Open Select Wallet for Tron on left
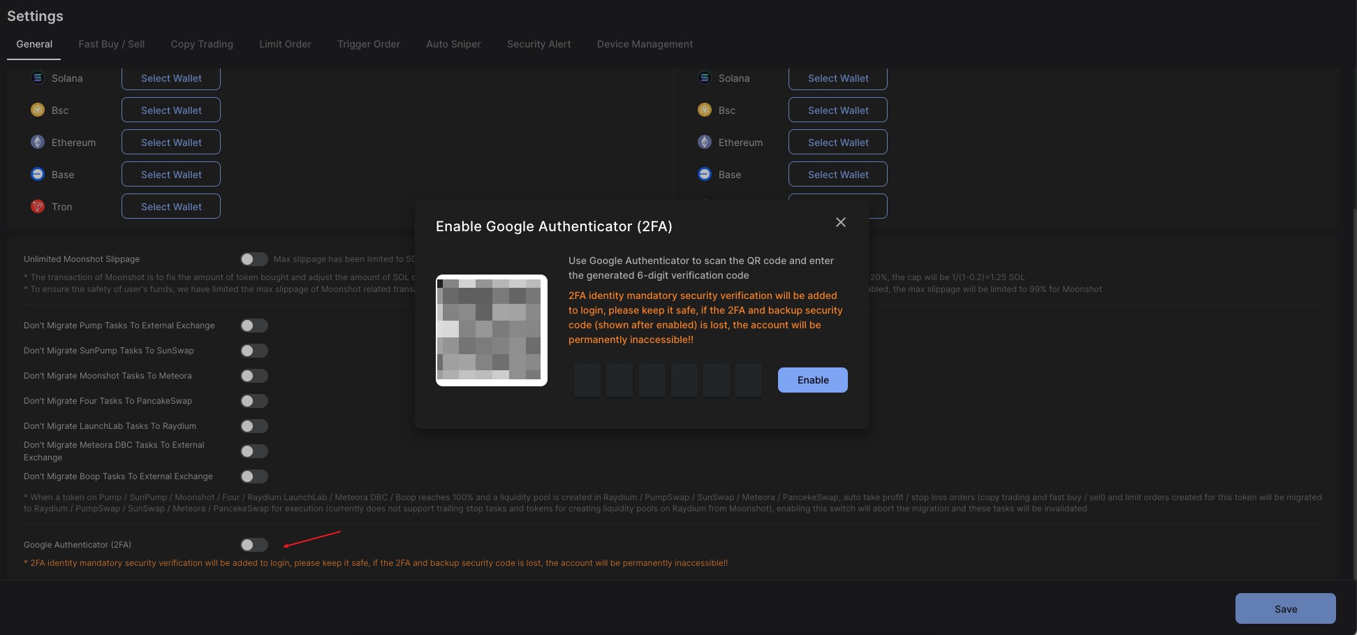 pyautogui.click(x=171, y=206)
